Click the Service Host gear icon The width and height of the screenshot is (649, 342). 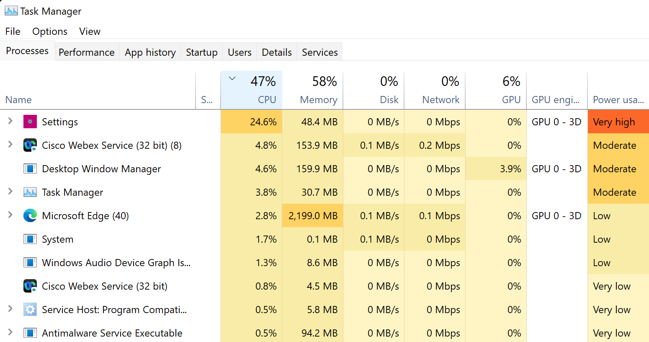pyautogui.click(x=30, y=310)
